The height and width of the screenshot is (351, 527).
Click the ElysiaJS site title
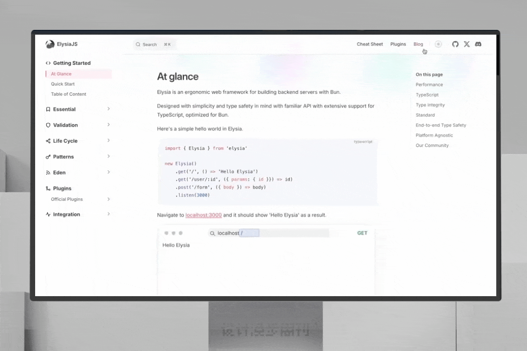point(67,44)
